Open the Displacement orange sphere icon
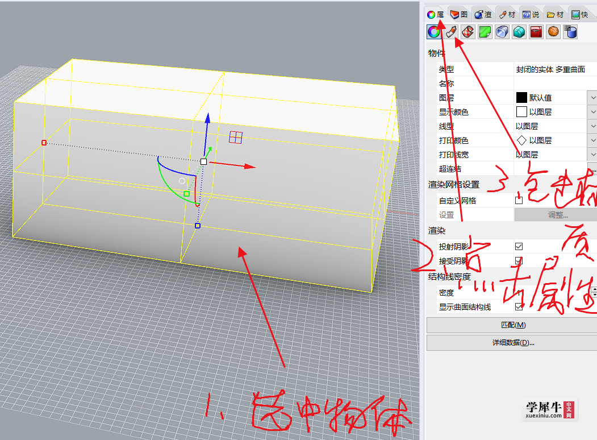 553,32
